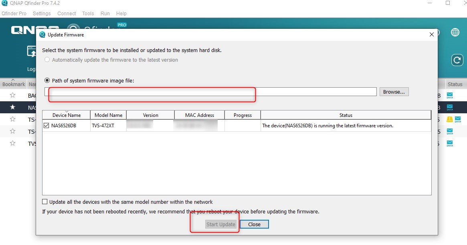Close the Update Firmware dialog with X
The image size is (467, 245).
[432, 34]
